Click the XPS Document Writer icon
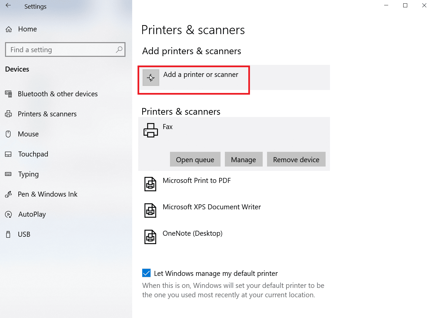The width and height of the screenshot is (432, 318). click(150, 210)
